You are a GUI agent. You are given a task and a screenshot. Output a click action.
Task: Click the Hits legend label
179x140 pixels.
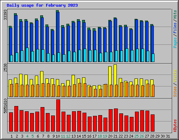click(x=175, y=14)
